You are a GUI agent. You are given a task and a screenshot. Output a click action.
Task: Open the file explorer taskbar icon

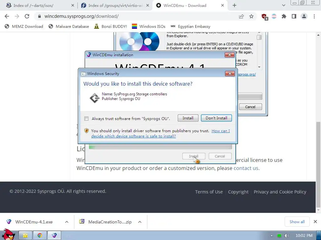(x=25, y=236)
